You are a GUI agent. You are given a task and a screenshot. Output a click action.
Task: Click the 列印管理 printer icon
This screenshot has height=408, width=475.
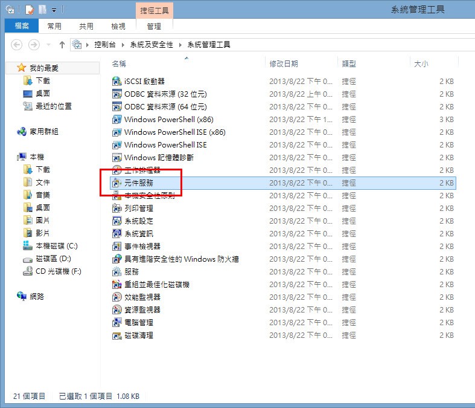tap(117, 209)
